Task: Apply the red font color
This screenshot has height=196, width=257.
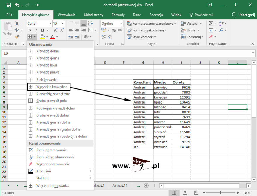Action: coord(52,37)
